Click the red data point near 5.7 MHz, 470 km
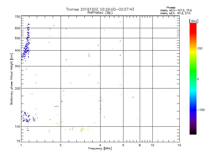Screen dimensions: 211x158 (x=120, y=41)
